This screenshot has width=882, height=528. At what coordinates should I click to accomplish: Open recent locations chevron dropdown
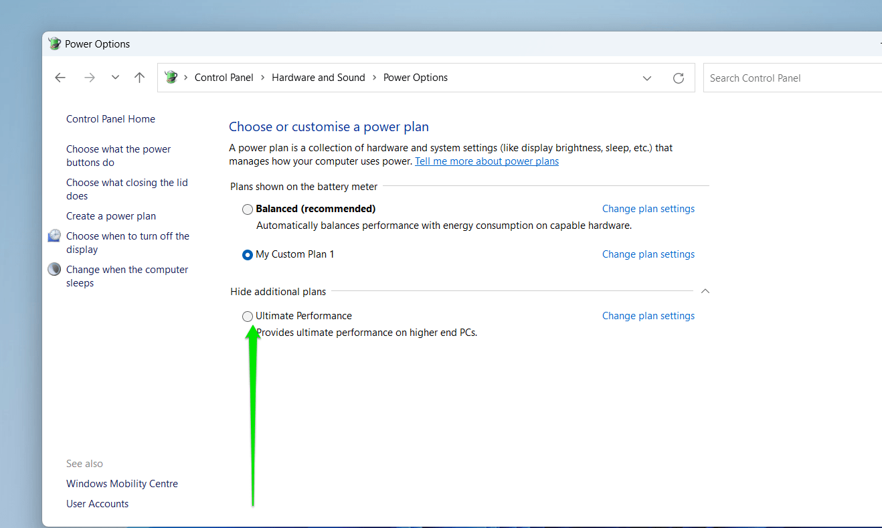(115, 78)
